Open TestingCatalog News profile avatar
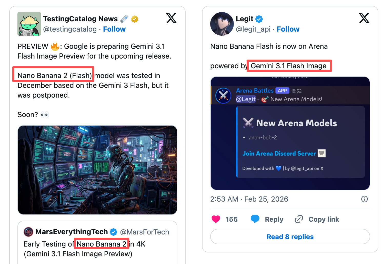The image size is (383, 264). click(x=29, y=24)
